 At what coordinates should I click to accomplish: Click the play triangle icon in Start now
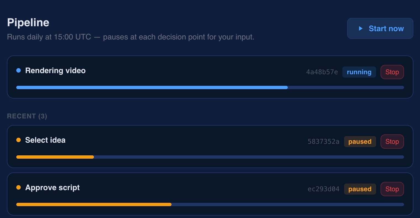click(x=360, y=28)
